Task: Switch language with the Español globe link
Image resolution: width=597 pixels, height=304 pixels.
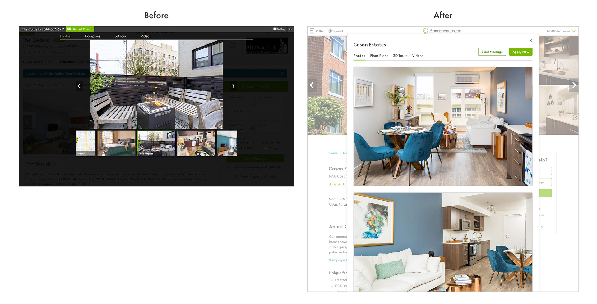Action: click(x=336, y=31)
